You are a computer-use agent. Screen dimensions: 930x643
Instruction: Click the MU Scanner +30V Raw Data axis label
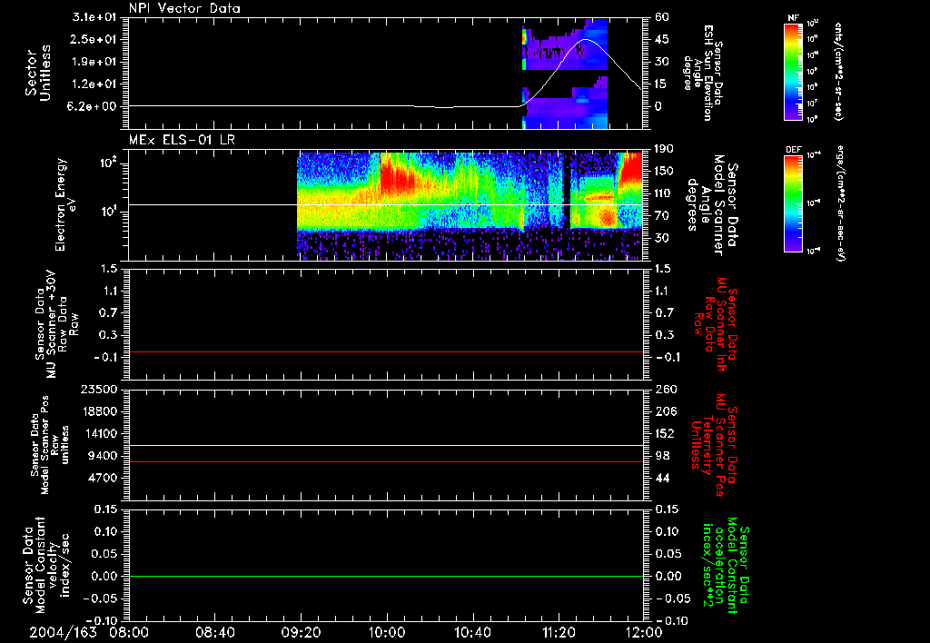56,324
